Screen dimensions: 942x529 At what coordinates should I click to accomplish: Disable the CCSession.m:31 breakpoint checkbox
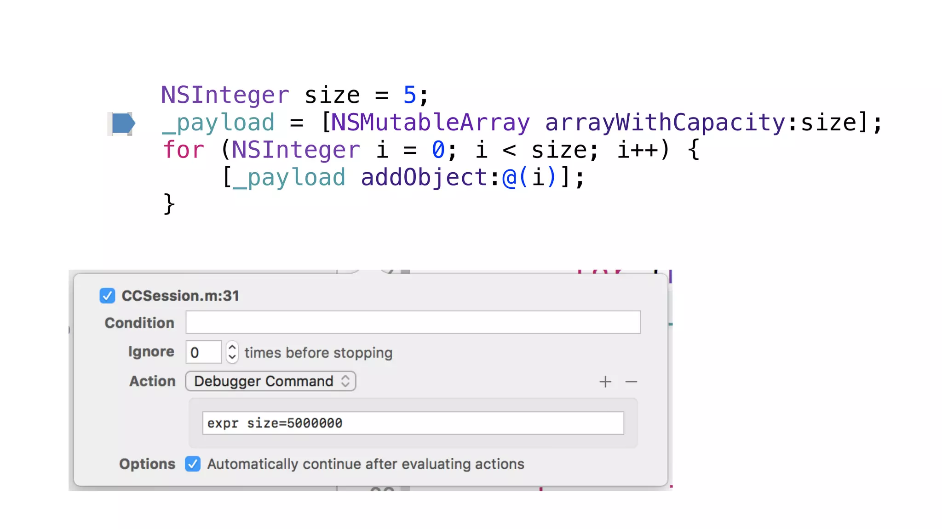click(107, 296)
